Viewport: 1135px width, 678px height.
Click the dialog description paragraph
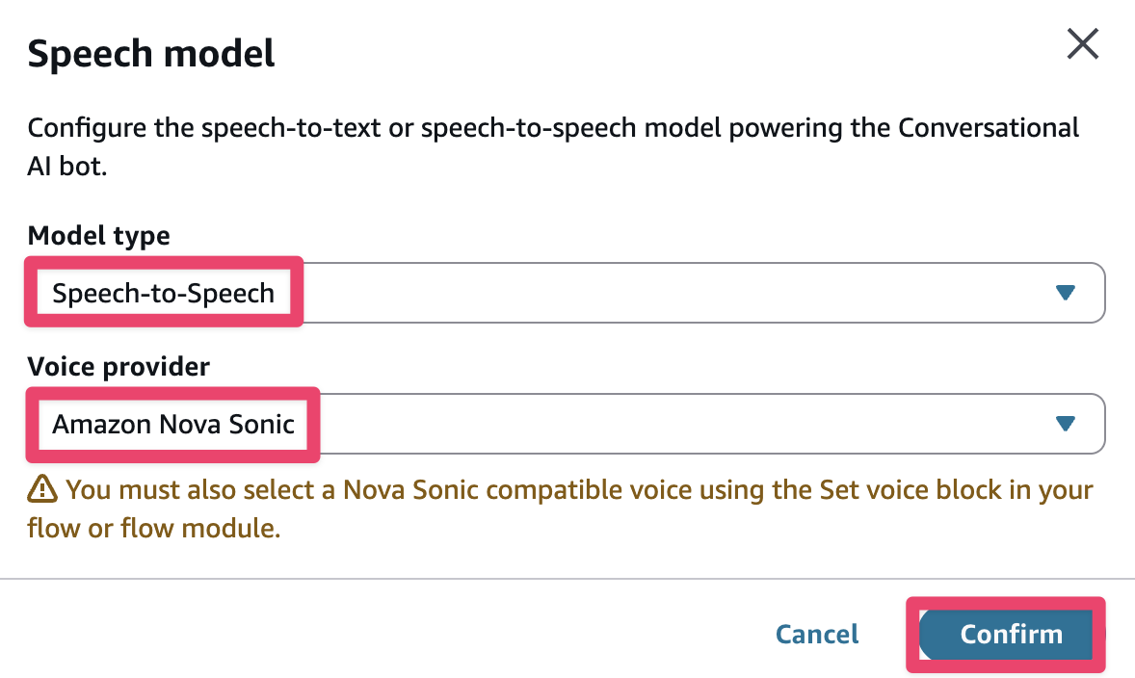pyautogui.click(x=553, y=128)
